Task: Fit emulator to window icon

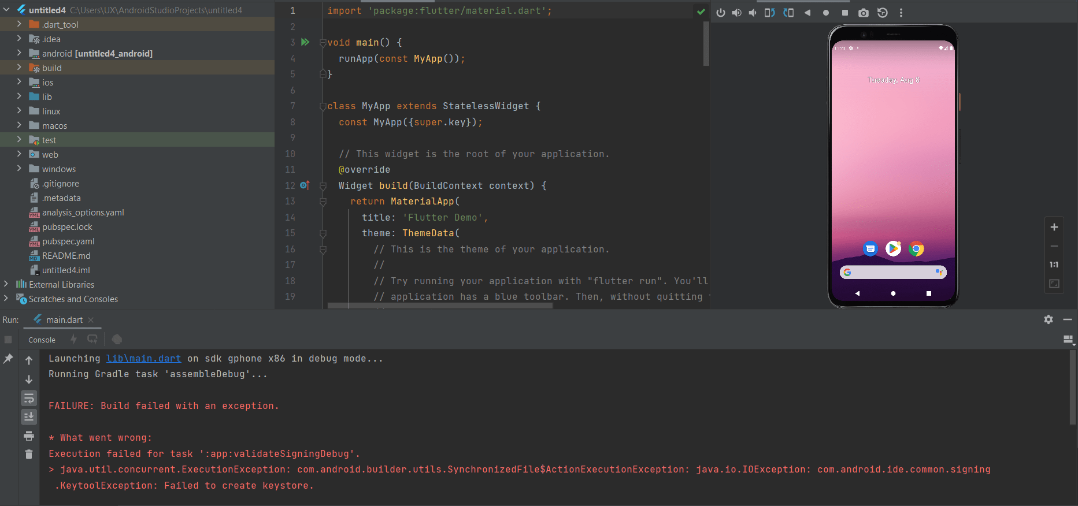Action: (x=1054, y=284)
